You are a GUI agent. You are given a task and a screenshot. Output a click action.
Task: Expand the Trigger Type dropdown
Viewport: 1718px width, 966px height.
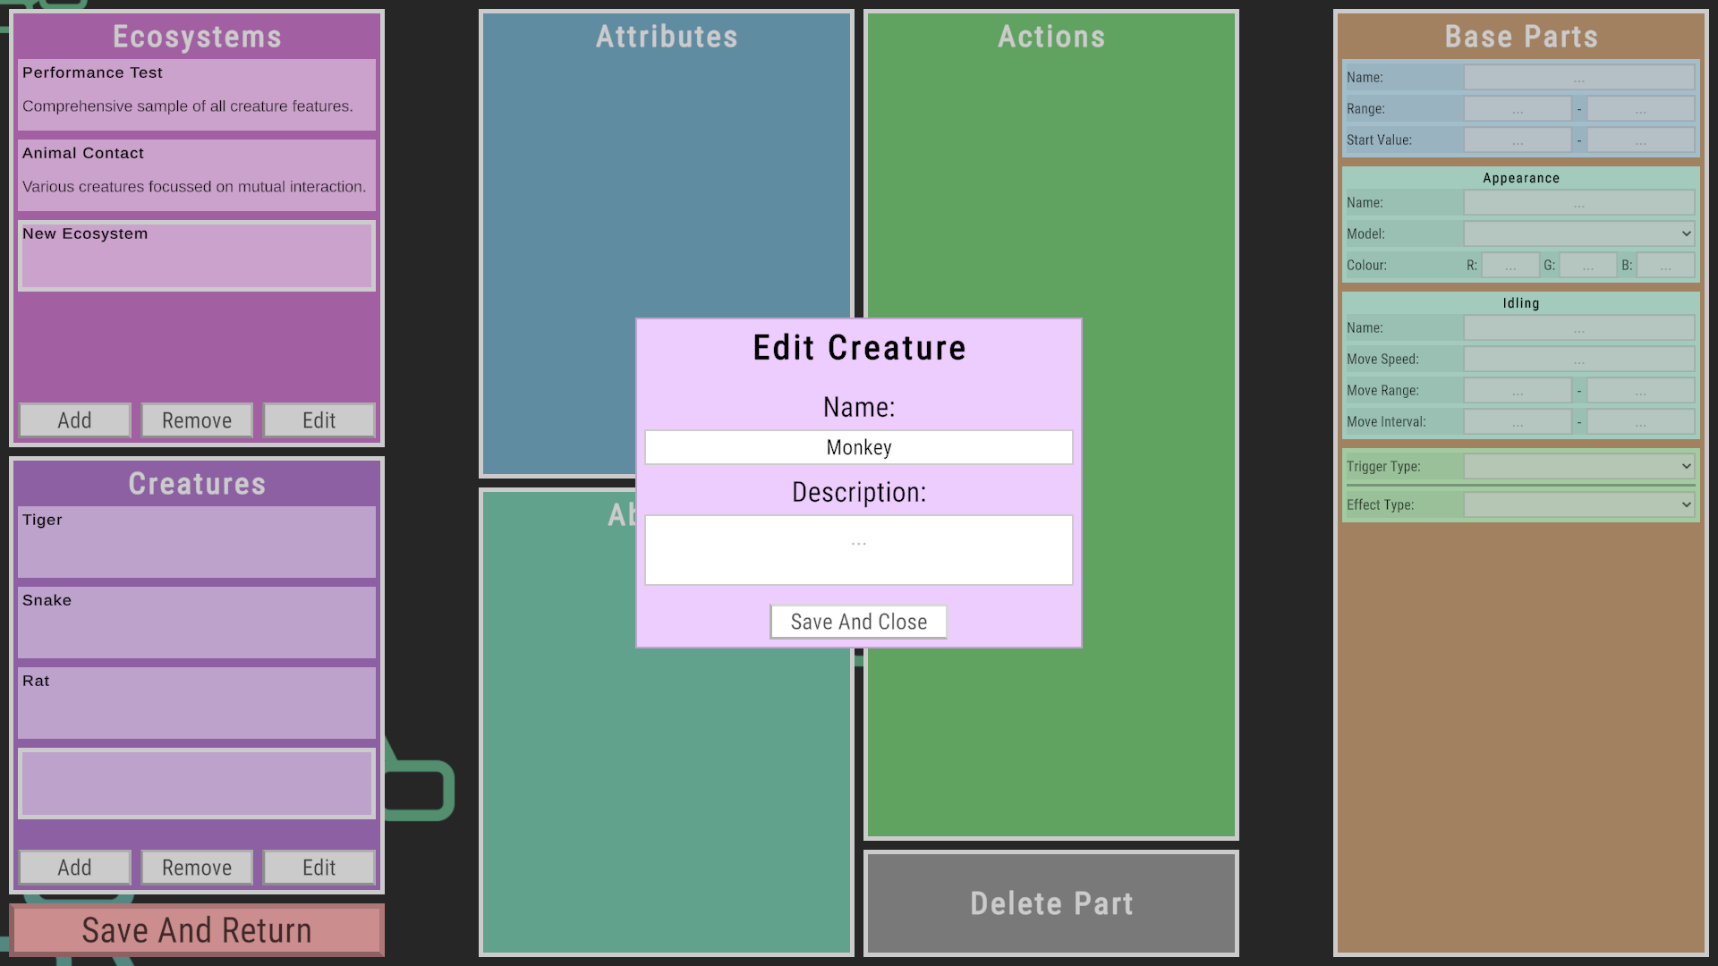coord(1578,466)
